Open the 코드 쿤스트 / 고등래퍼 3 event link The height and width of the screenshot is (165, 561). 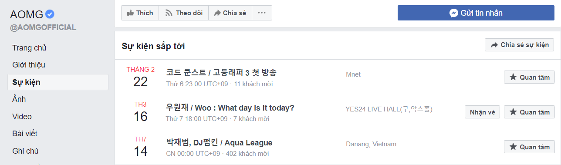coord(221,73)
